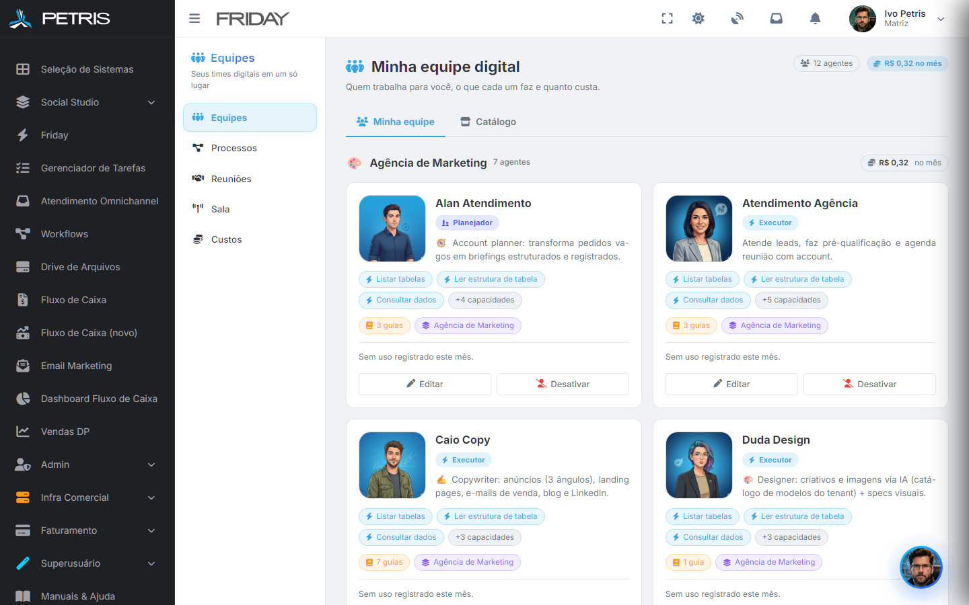969x605 pixels.
Task: Click the R$ 0,32 no mês header badge
Action: 907,63
